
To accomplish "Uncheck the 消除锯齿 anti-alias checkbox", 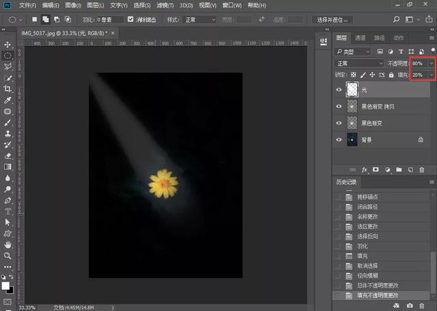I will click(x=131, y=20).
